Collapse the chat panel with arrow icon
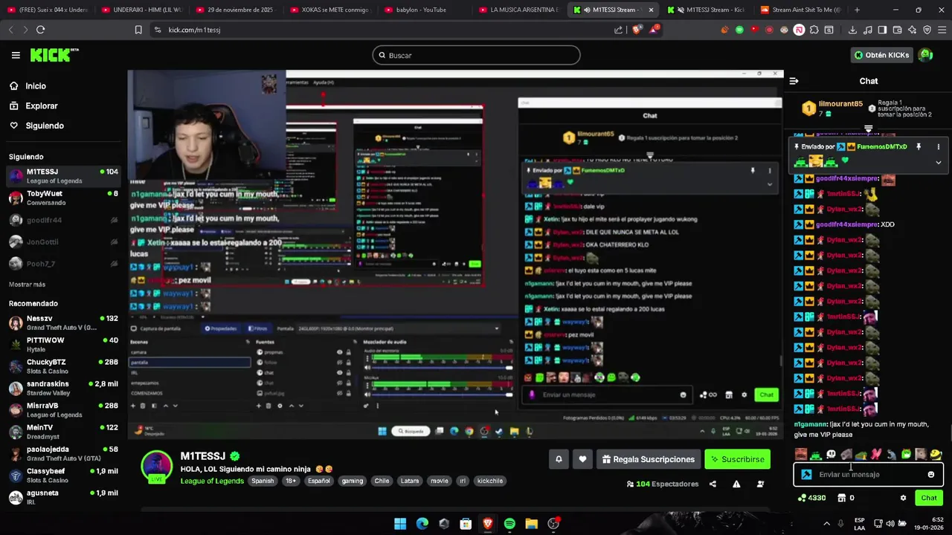 pyautogui.click(x=794, y=81)
